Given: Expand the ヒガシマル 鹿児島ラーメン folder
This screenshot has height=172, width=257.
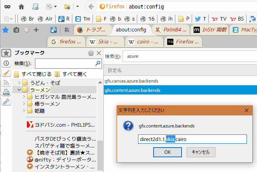Looking at the screenshot, I should (24, 97).
